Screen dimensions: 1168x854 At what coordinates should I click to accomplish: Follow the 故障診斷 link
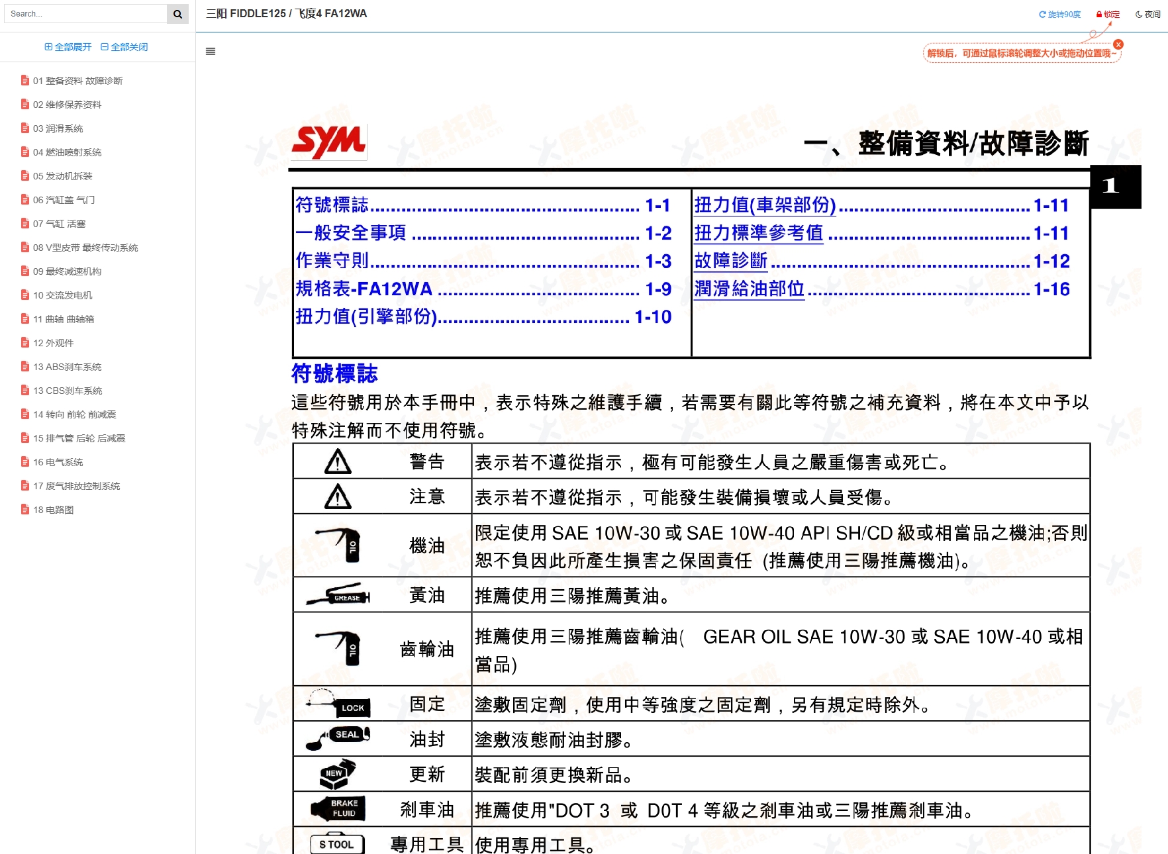(730, 261)
